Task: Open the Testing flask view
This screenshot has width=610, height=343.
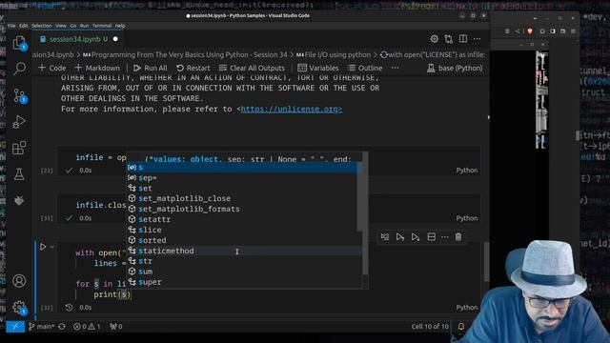Action: (x=19, y=174)
